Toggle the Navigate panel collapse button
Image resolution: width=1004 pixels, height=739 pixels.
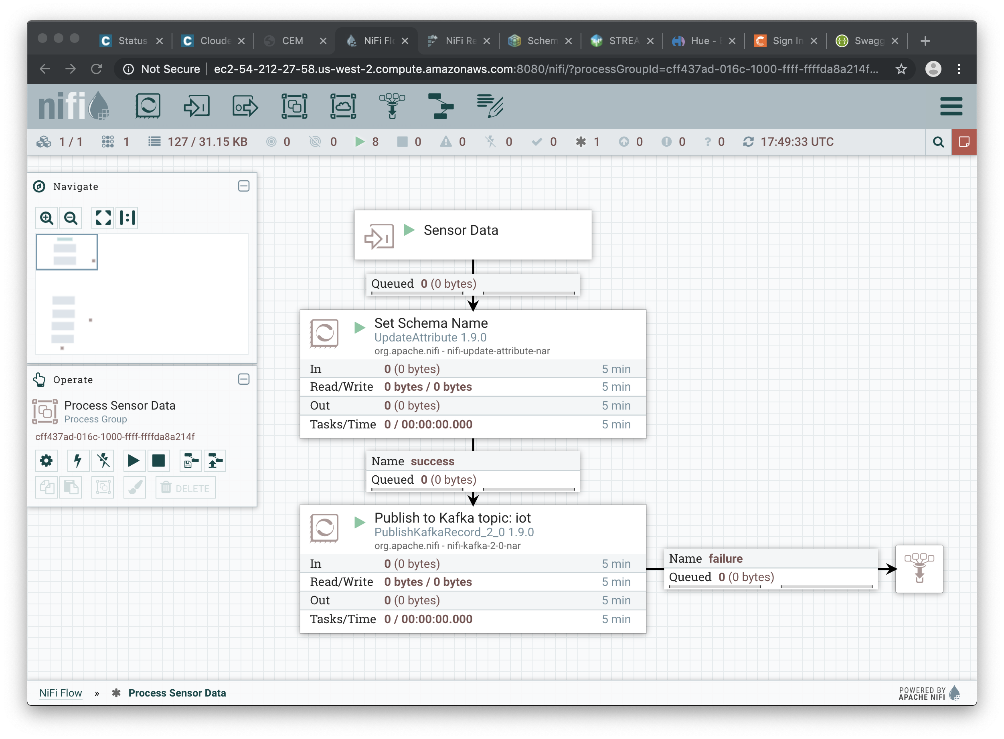[244, 186]
